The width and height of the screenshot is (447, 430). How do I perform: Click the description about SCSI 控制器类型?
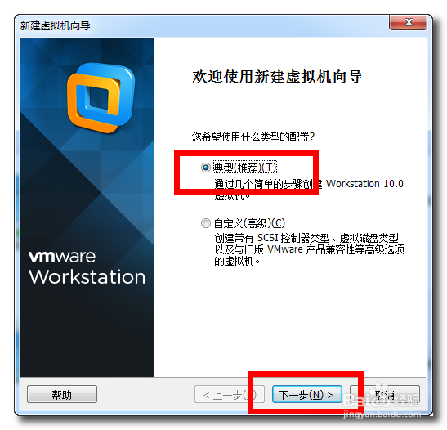309,249
